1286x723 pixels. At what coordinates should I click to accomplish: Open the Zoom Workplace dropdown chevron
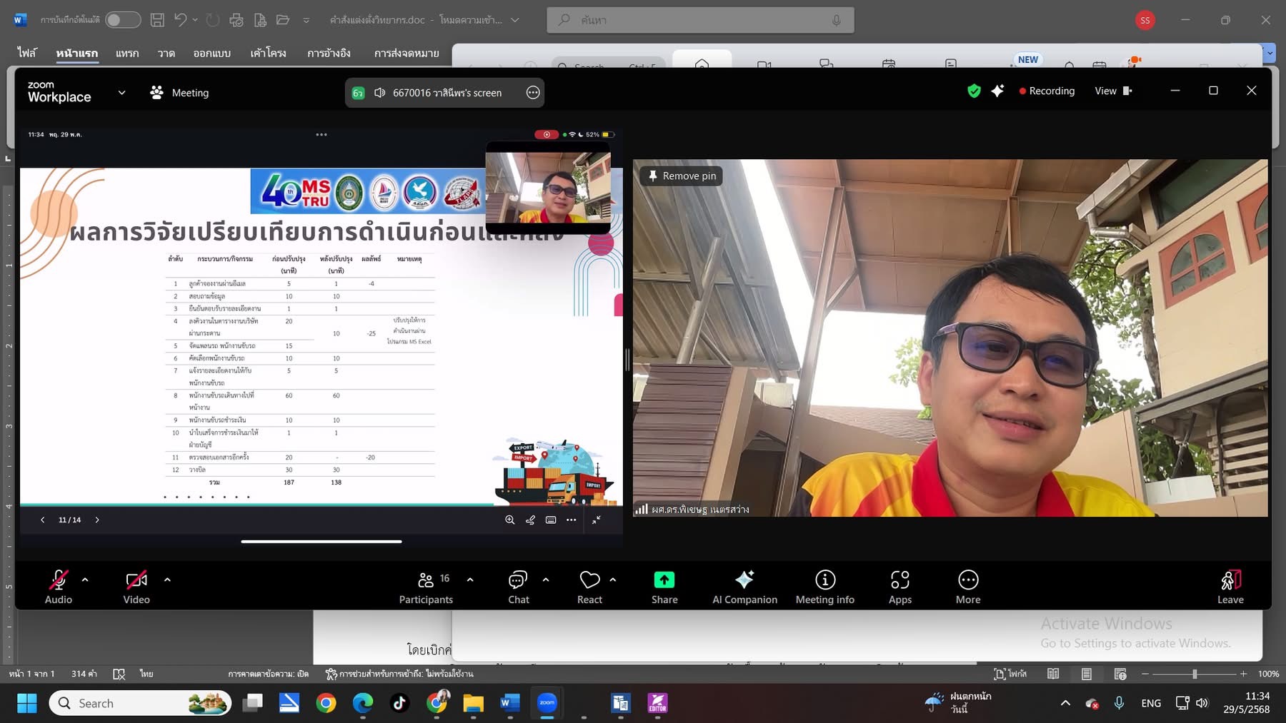click(x=121, y=92)
